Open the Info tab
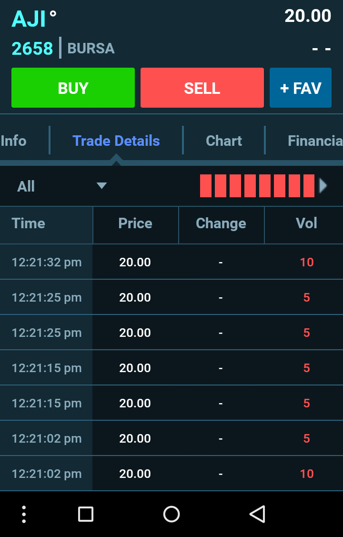This screenshot has width=343, height=537. pyautogui.click(x=13, y=141)
